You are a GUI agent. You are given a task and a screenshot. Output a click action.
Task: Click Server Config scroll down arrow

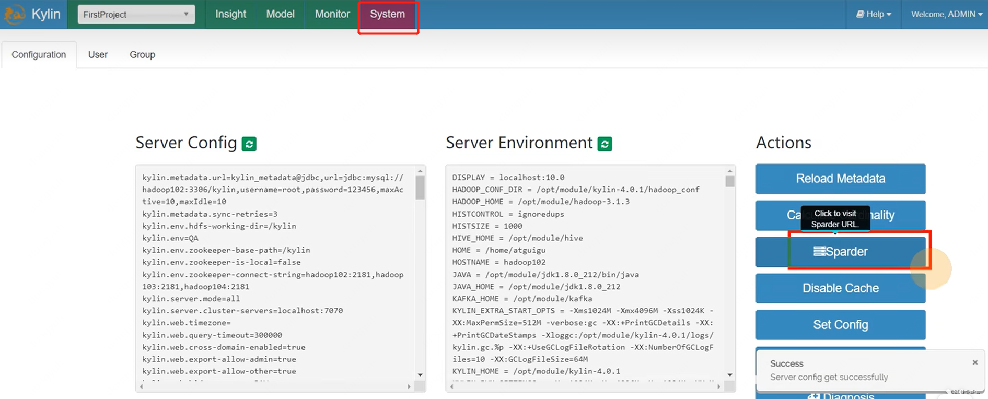click(420, 375)
